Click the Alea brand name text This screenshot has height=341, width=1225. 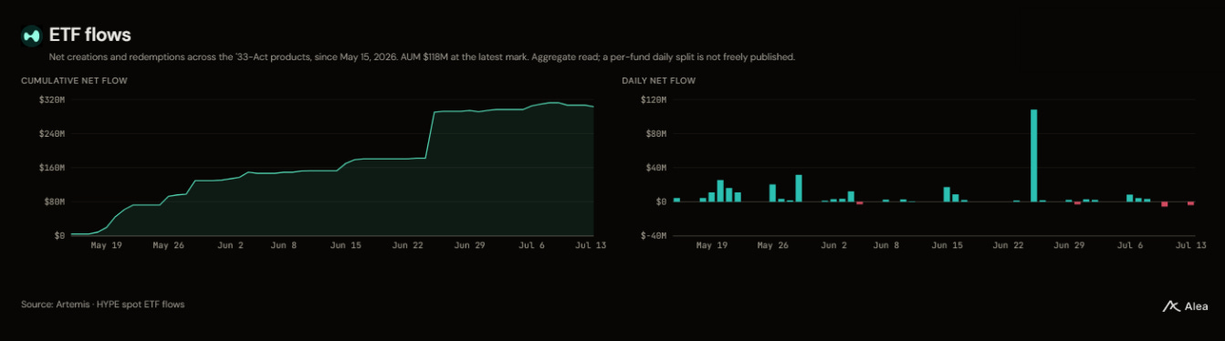(1196, 307)
